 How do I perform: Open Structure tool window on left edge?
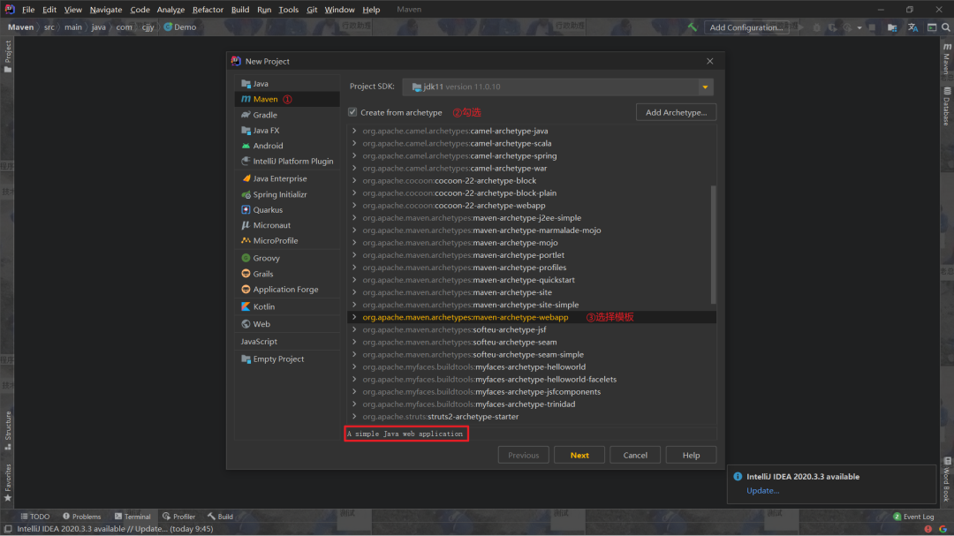(x=7, y=430)
